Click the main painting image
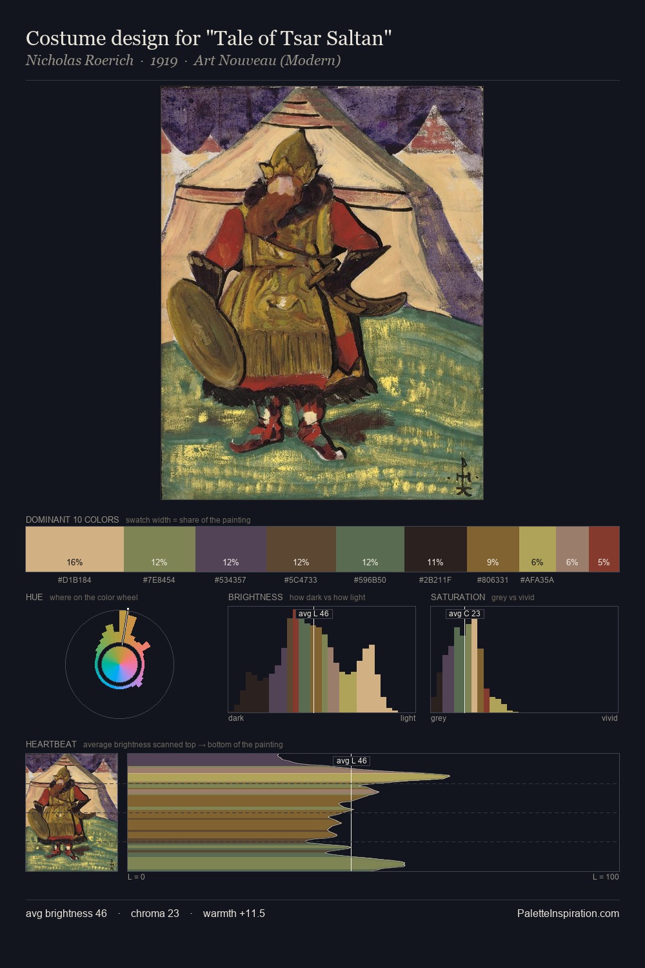 (x=322, y=293)
